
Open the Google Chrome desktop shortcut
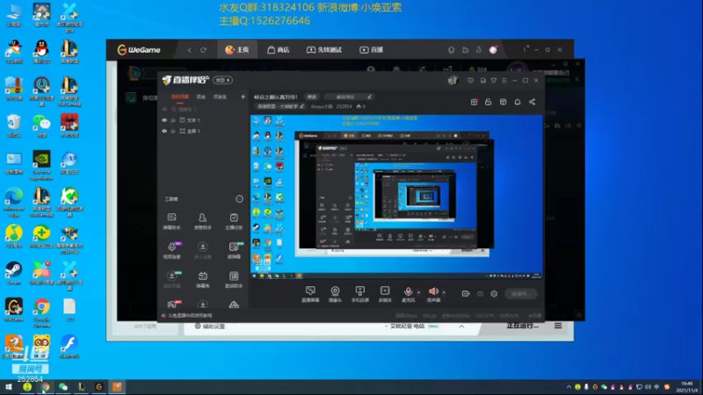pos(41,313)
